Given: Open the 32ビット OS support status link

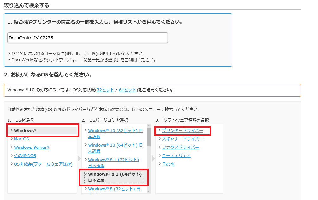Looking at the screenshot, I should [x=105, y=90].
